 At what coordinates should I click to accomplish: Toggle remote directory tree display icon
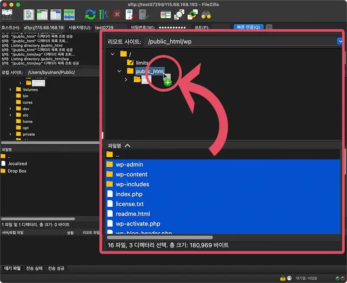click(56, 15)
